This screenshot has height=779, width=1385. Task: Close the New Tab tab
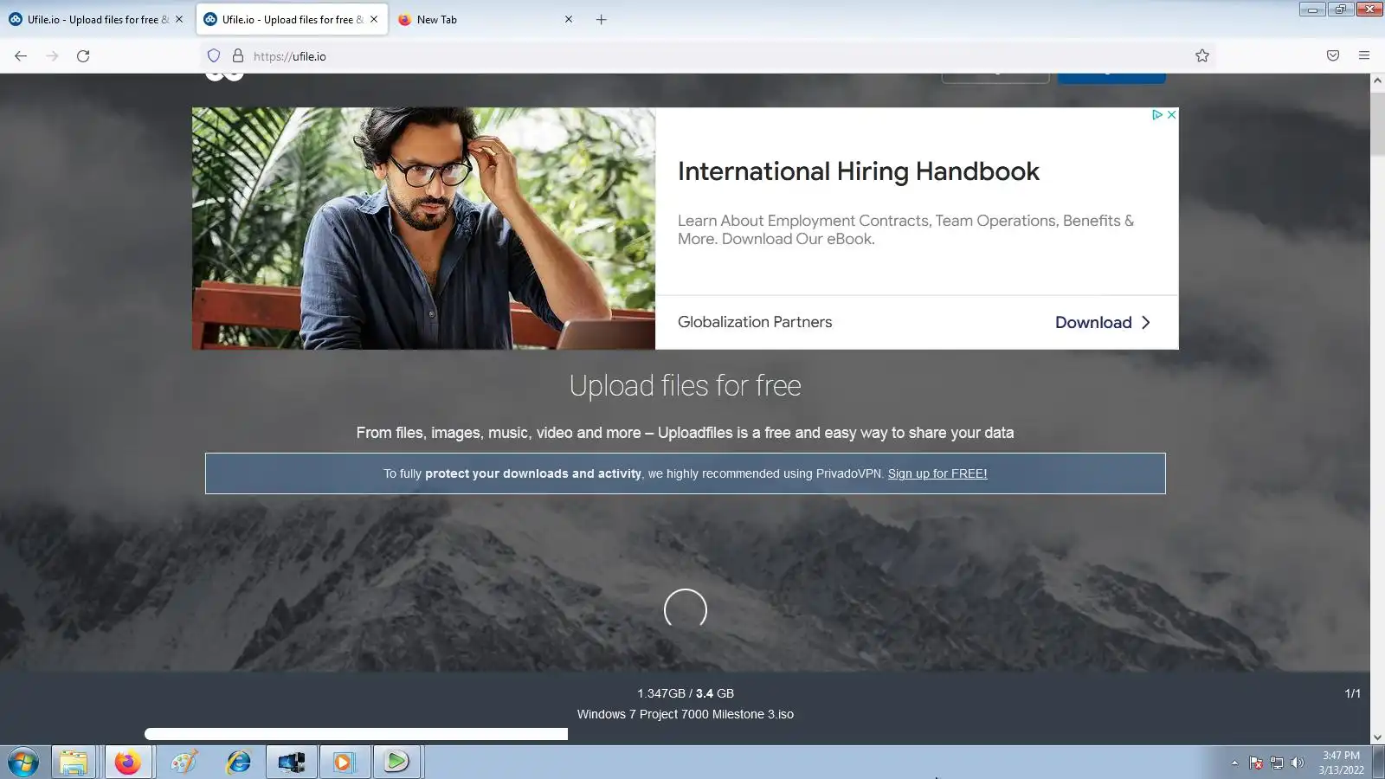[x=569, y=19]
